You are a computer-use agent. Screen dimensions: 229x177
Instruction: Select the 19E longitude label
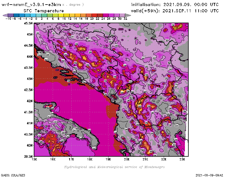pyautogui.click(x=108, y=159)
